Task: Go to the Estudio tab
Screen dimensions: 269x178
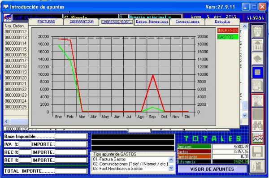Action: pyautogui.click(x=222, y=22)
